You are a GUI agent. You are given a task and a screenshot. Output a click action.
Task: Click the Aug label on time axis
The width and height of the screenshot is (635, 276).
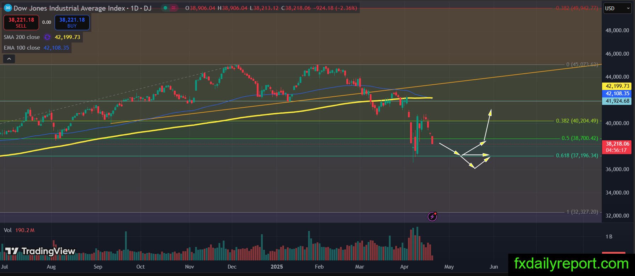[51, 267]
